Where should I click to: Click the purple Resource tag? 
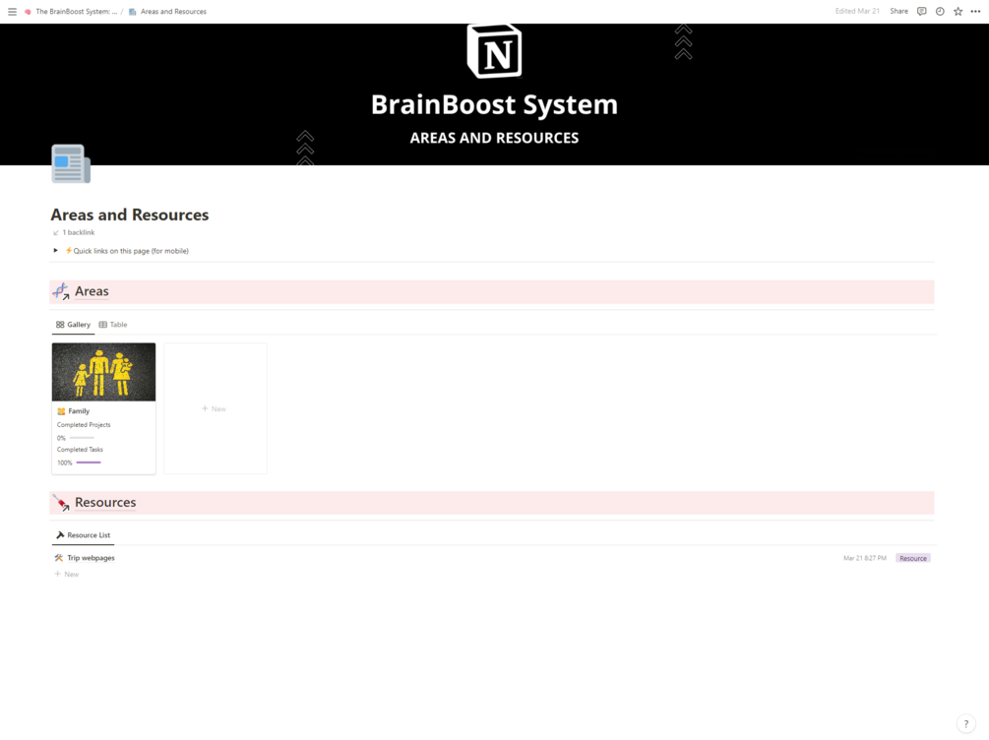tap(912, 558)
